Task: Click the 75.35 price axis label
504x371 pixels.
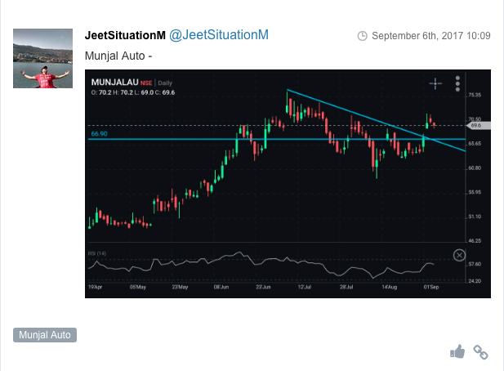Action: point(475,95)
